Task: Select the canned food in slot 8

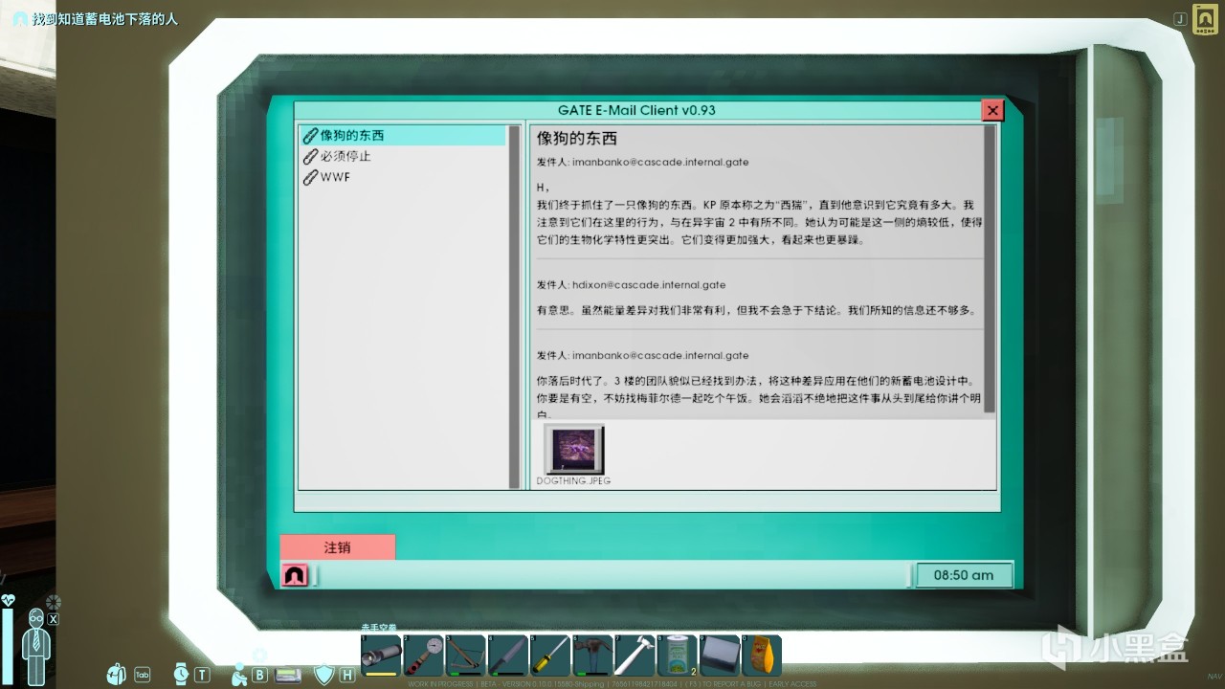Action: [x=677, y=656]
